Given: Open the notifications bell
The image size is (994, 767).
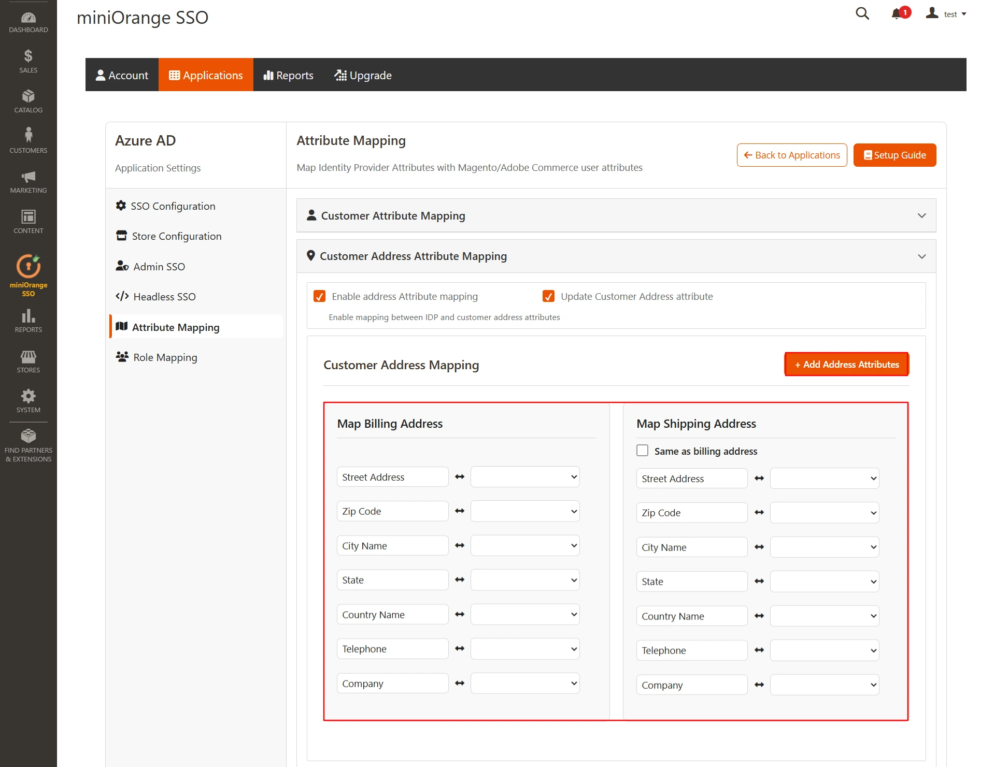Looking at the screenshot, I should tap(897, 13).
